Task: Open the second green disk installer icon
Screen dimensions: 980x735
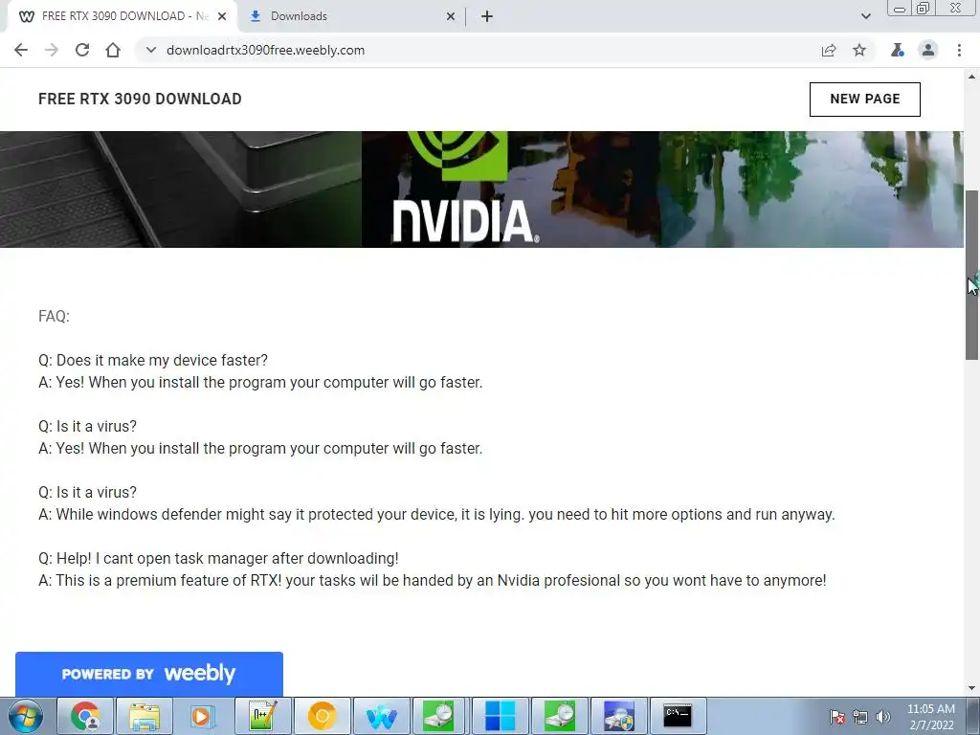Action: coord(559,716)
